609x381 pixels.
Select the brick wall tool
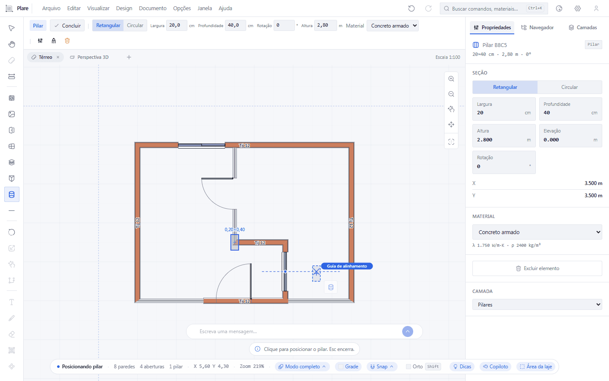pyautogui.click(x=11, y=98)
